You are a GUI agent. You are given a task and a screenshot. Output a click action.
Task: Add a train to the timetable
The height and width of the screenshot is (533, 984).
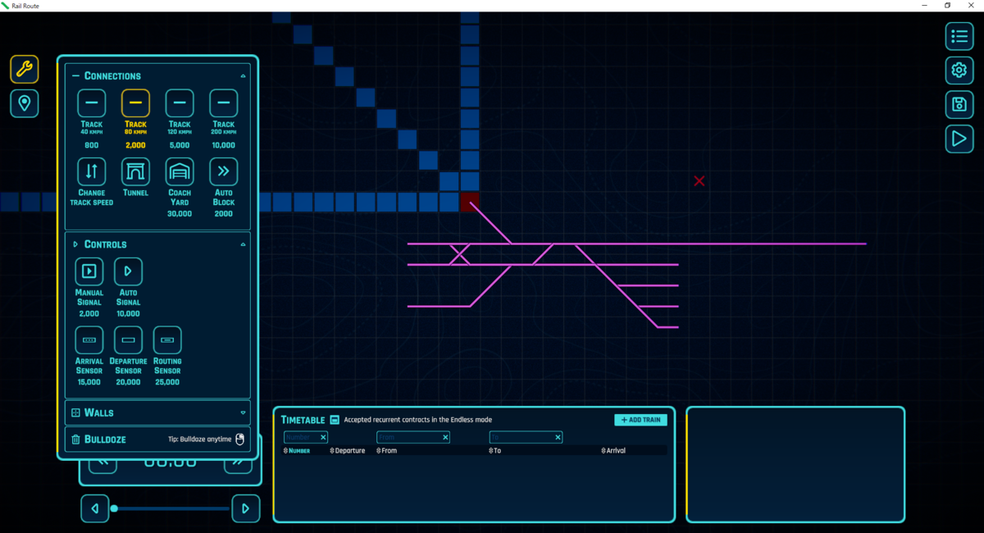point(640,420)
